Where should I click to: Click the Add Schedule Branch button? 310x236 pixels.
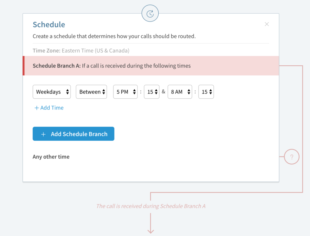click(74, 134)
